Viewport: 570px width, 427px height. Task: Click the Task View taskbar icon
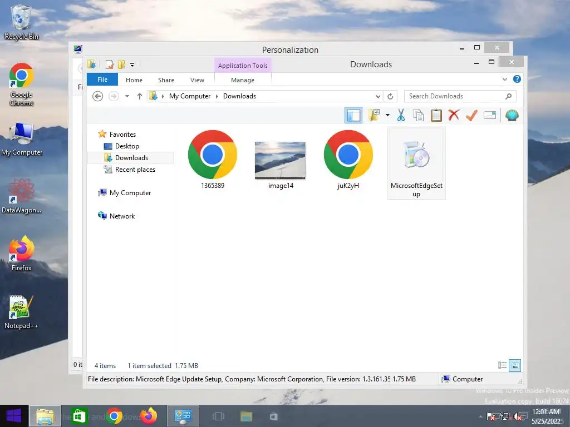click(218, 416)
